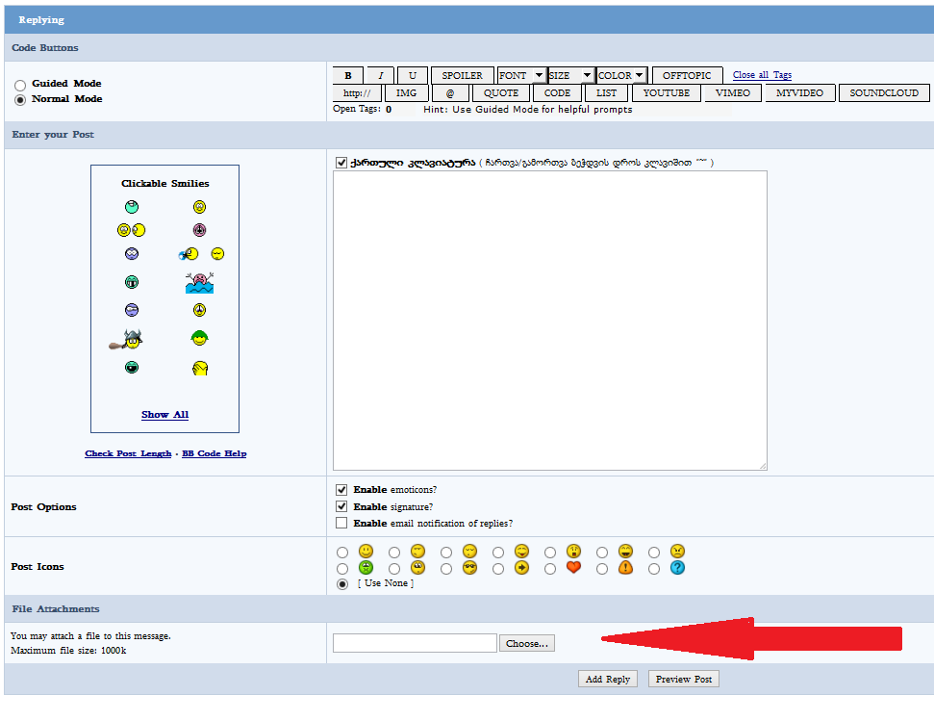This screenshot has height=721, width=934.
Task: Insert the teal open-mouth smiley in last row
Action: (x=132, y=367)
